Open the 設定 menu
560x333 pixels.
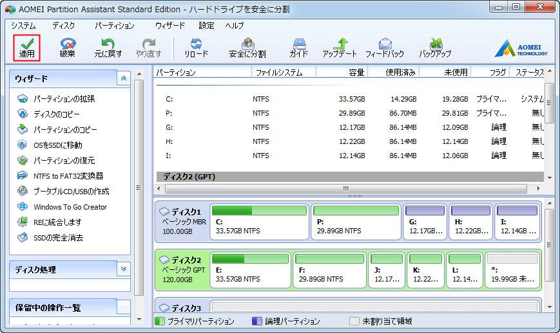tap(206, 26)
